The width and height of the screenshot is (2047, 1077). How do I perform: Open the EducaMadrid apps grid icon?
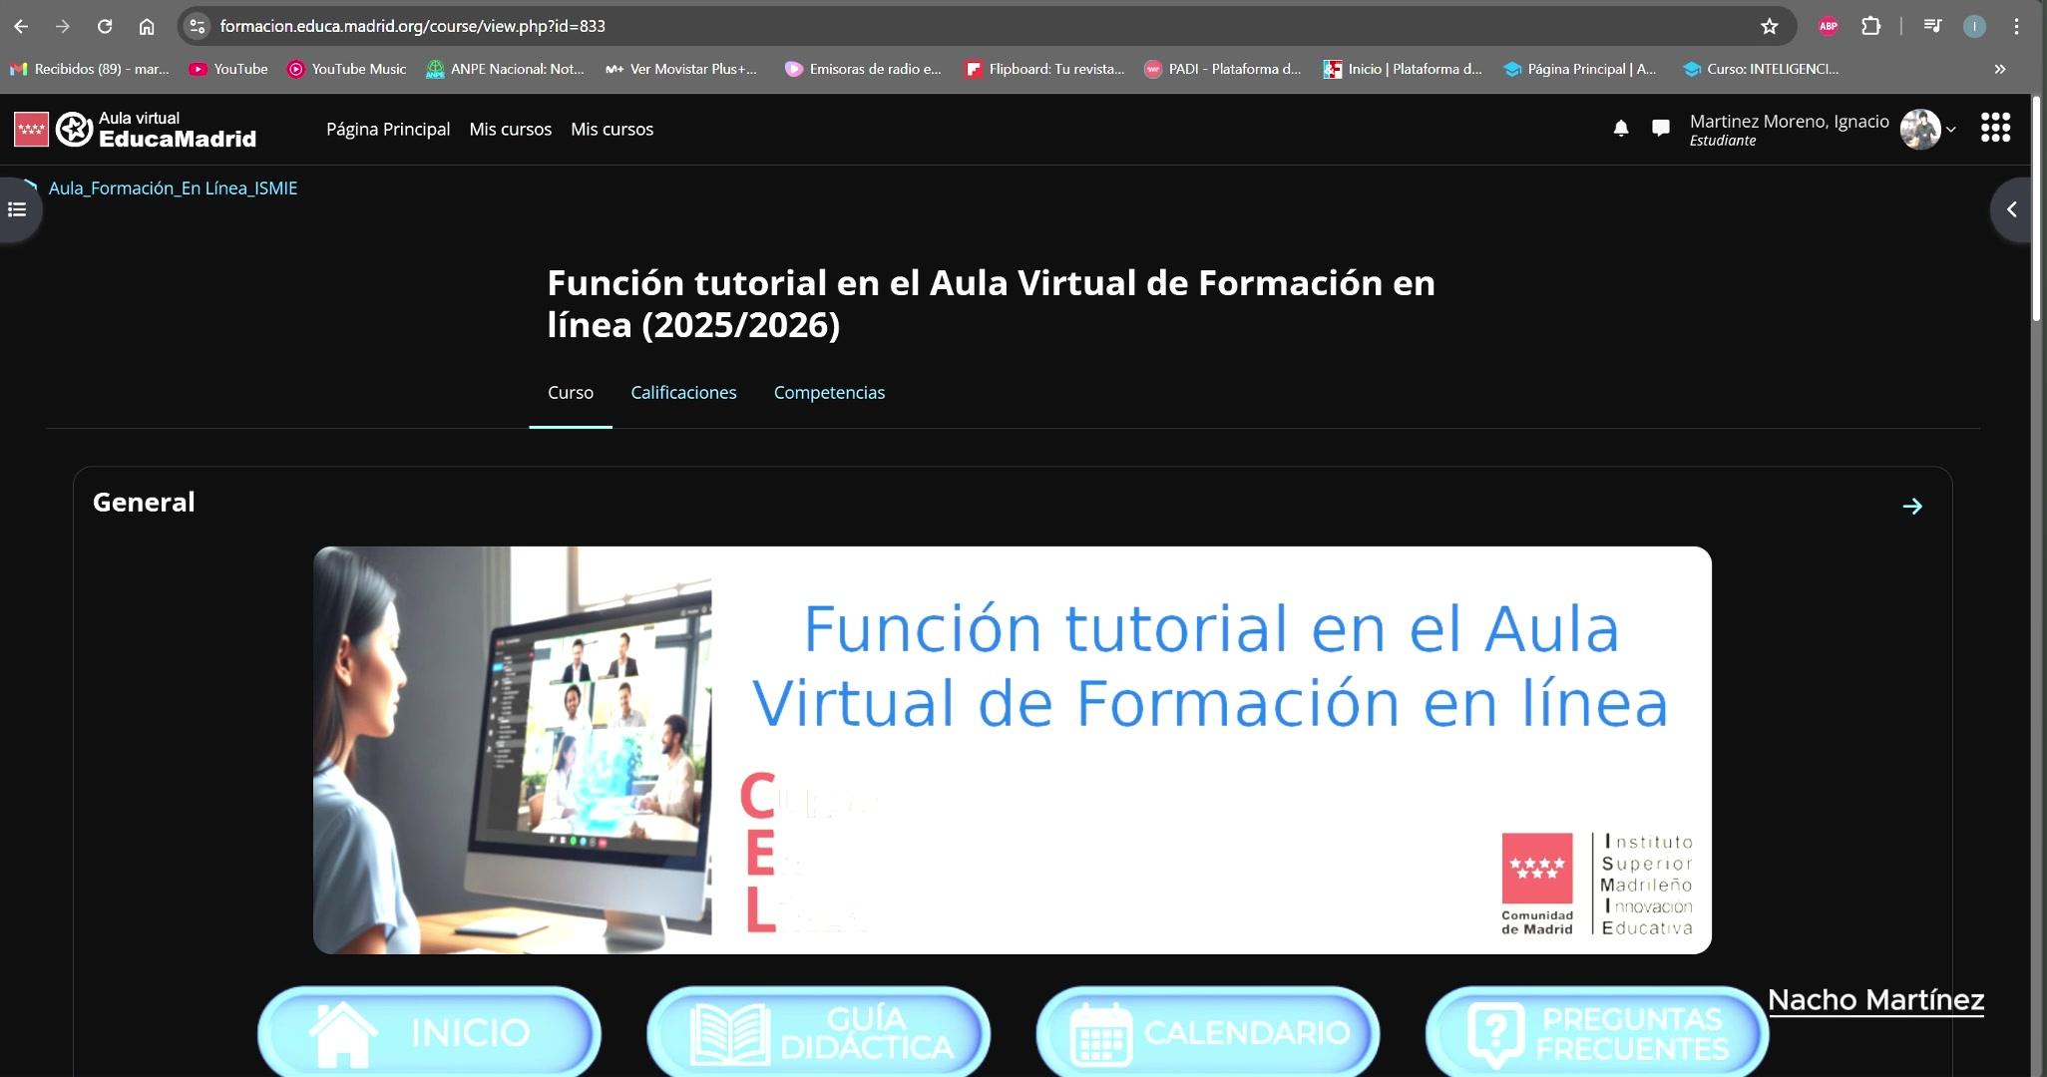click(x=1995, y=128)
